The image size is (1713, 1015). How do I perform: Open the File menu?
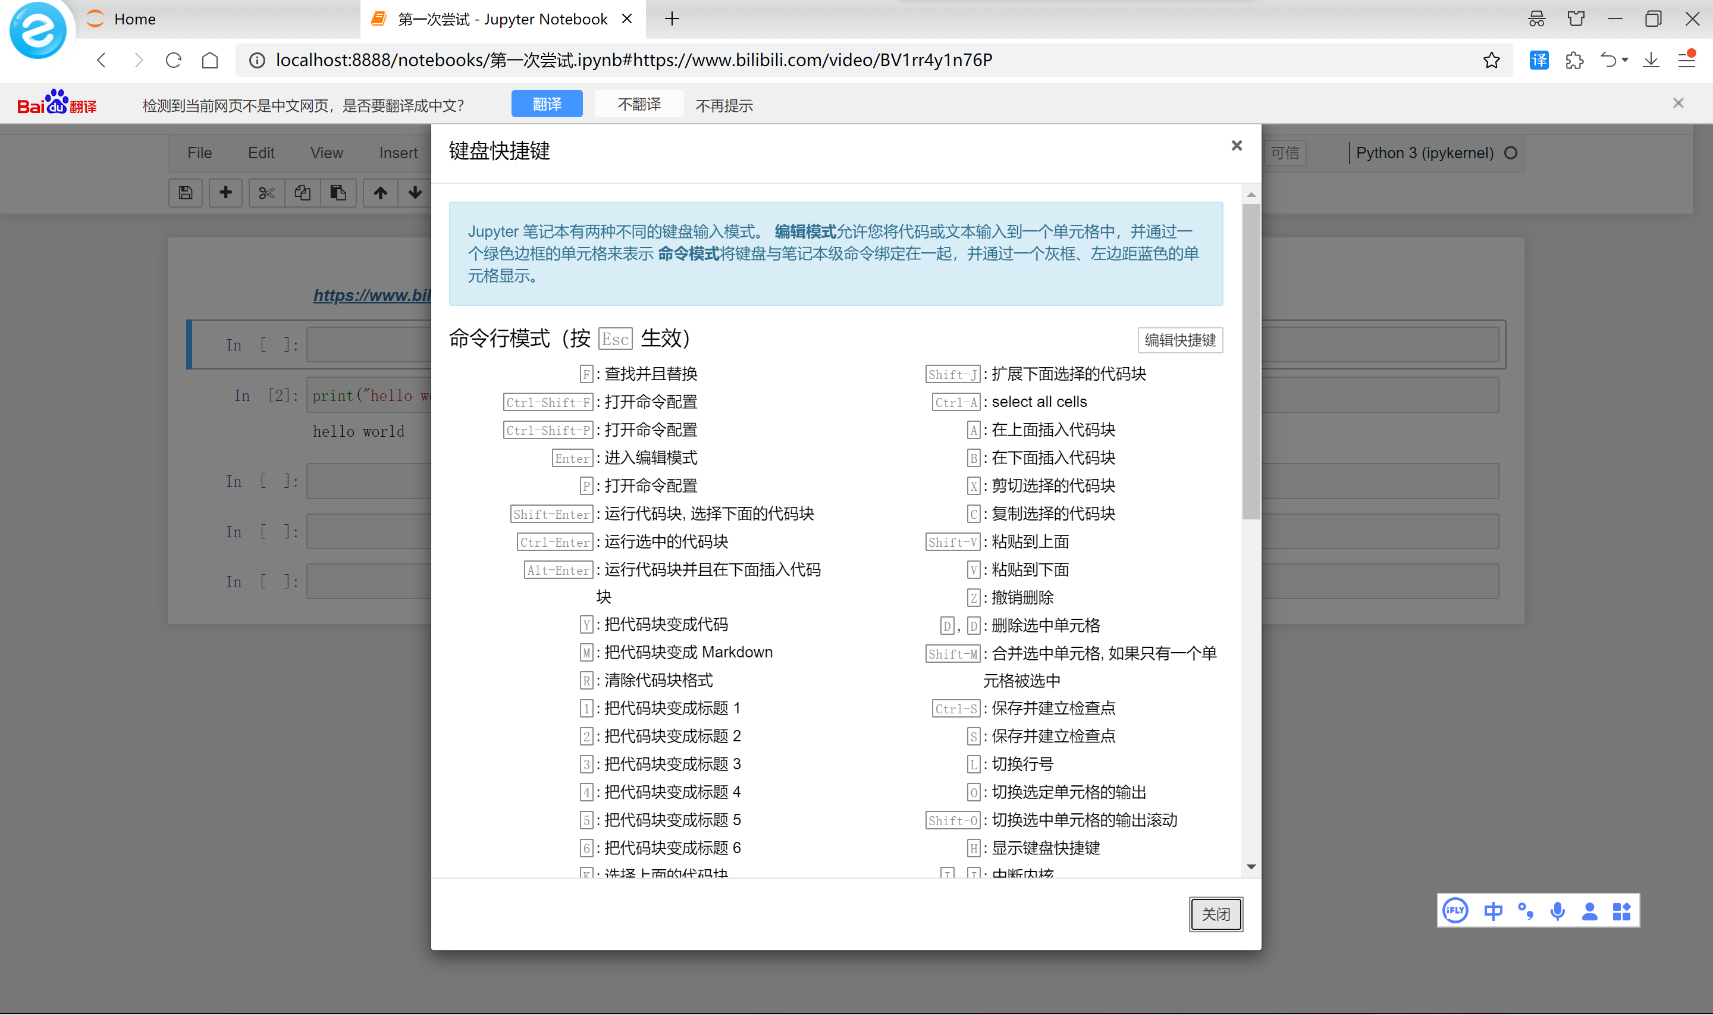(x=200, y=153)
